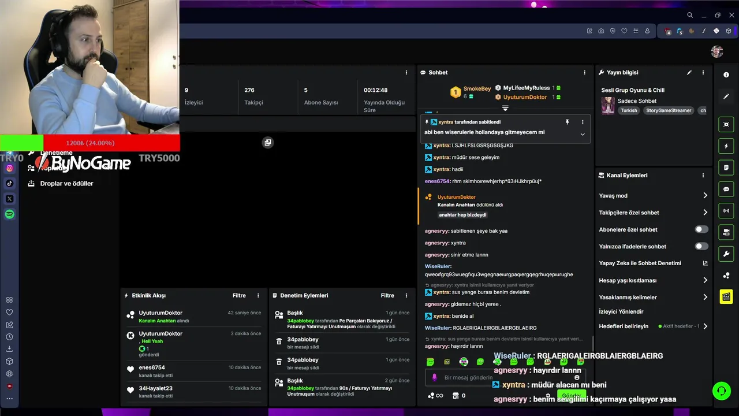Click the chat bubble icon in right rail
739x416 pixels.
726,190
